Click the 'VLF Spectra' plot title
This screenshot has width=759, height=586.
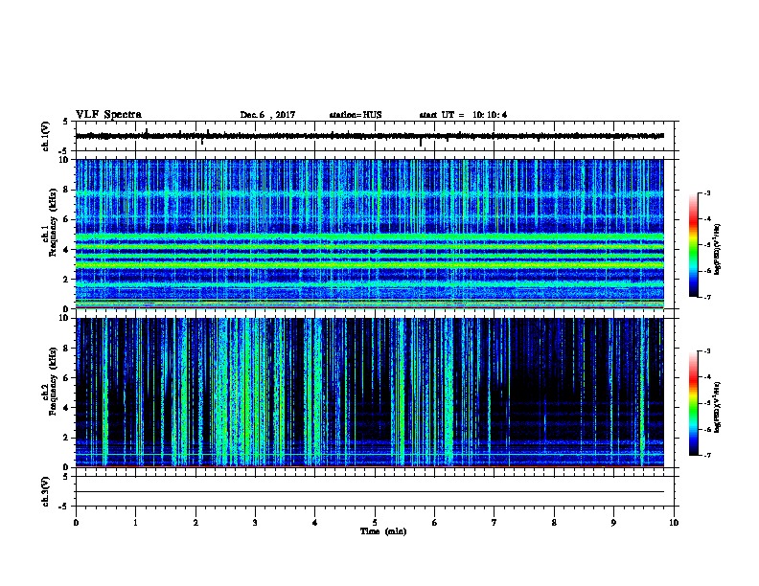coord(108,115)
